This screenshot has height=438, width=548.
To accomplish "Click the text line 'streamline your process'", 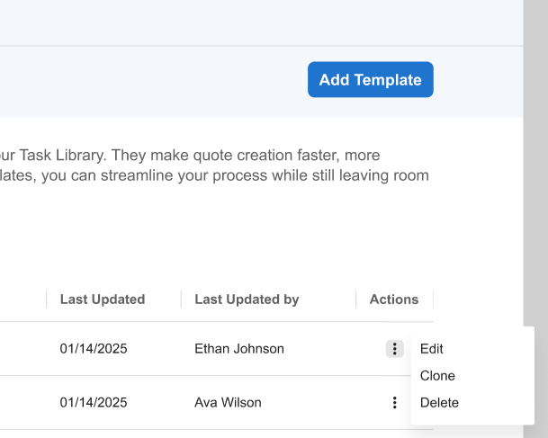I will pyautogui.click(x=214, y=175).
